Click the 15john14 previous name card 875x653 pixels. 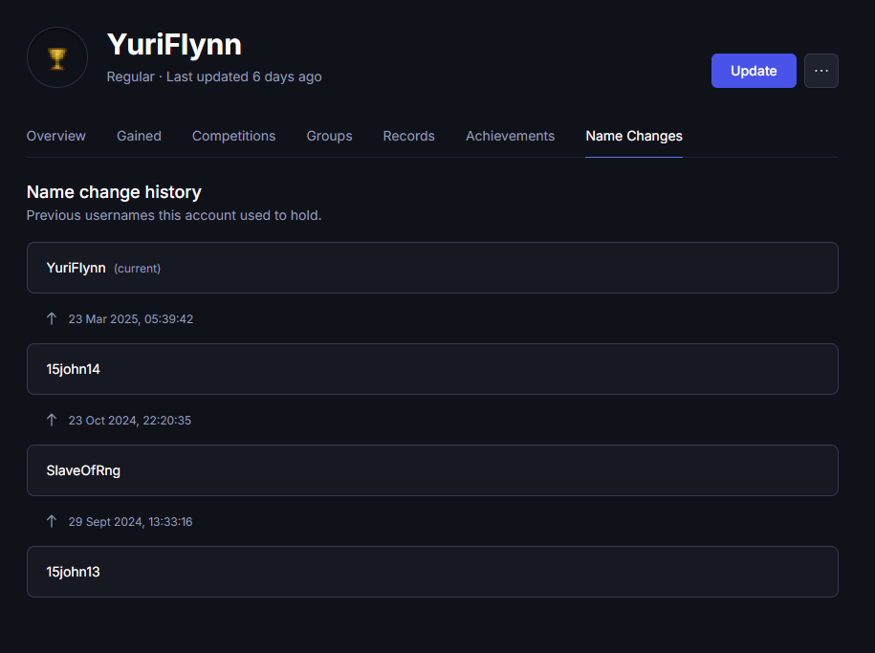pos(432,369)
